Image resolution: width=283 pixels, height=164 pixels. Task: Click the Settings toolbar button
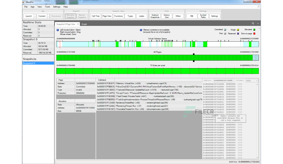pos(215,16)
